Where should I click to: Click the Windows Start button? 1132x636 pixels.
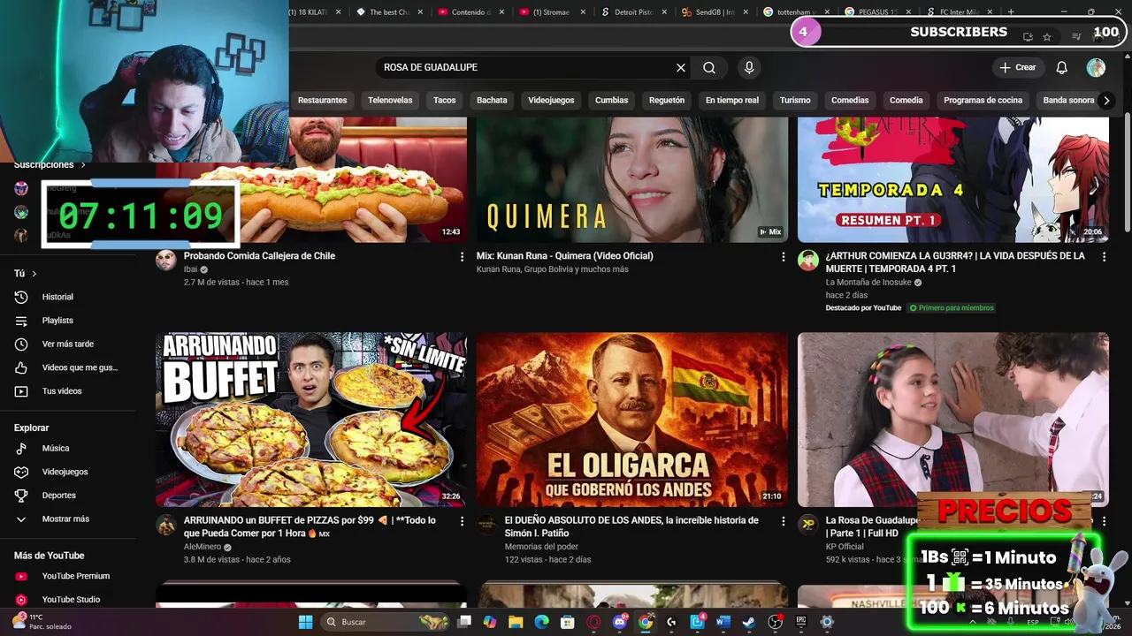305,622
